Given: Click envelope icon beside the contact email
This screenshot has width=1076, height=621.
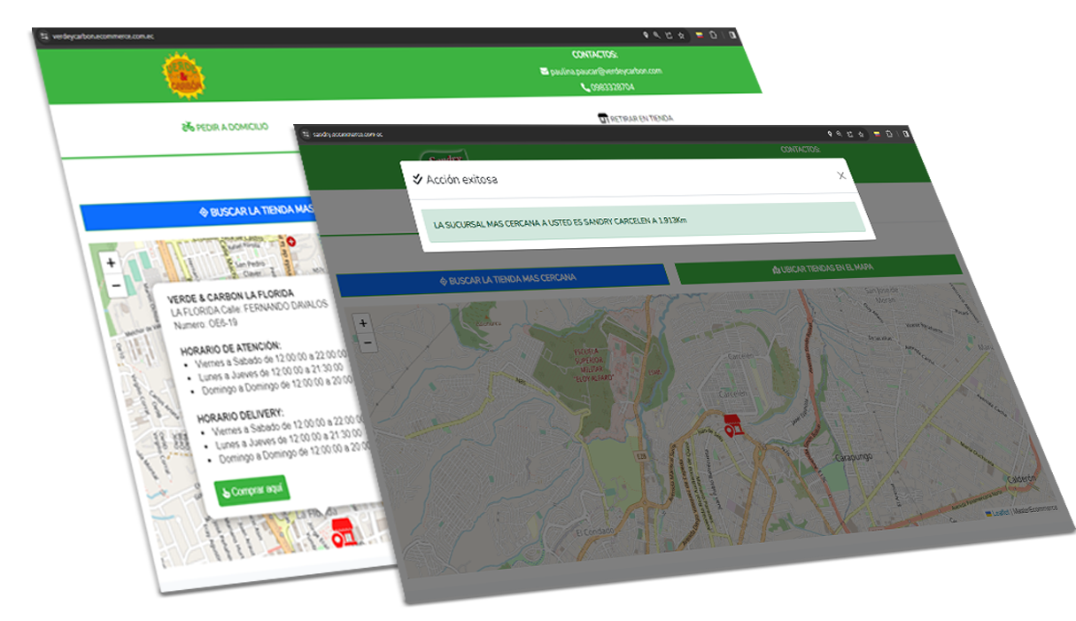Looking at the screenshot, I should point(544,71).
